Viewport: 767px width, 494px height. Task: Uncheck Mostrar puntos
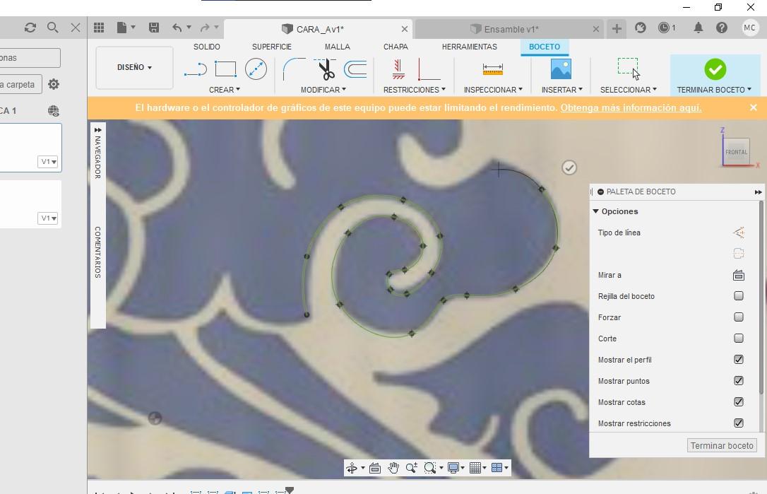tap(739, 380)
